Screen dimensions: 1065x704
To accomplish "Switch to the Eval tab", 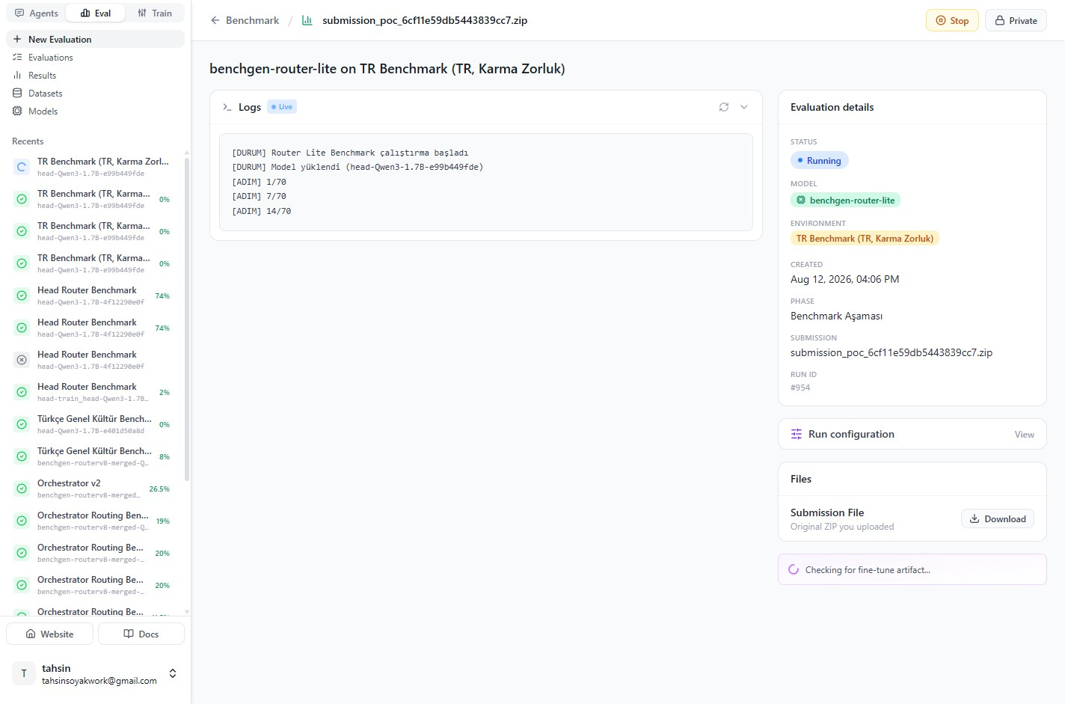I will (95, 13).
